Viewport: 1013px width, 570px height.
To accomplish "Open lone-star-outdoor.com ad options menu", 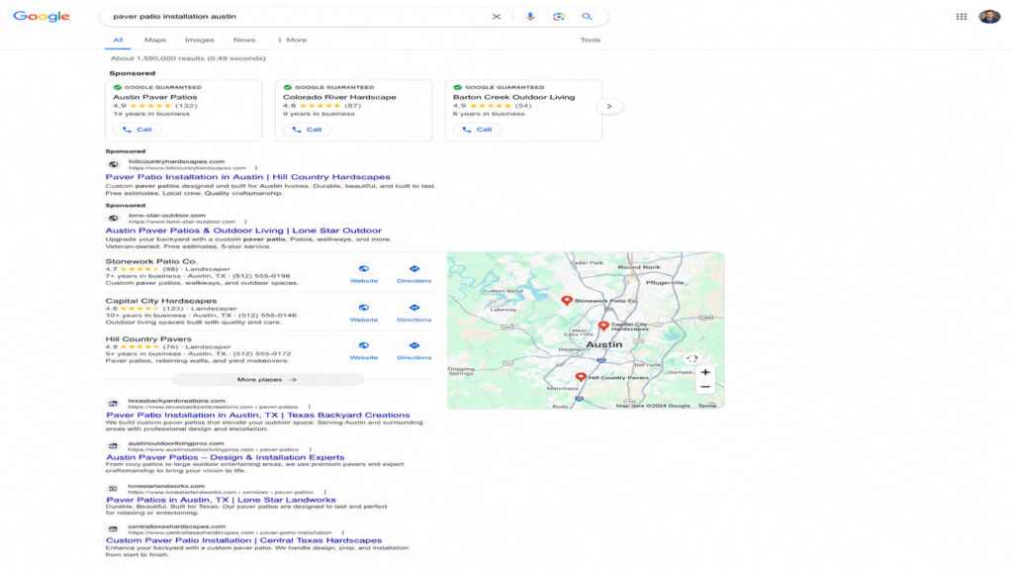I will [245, 222].
